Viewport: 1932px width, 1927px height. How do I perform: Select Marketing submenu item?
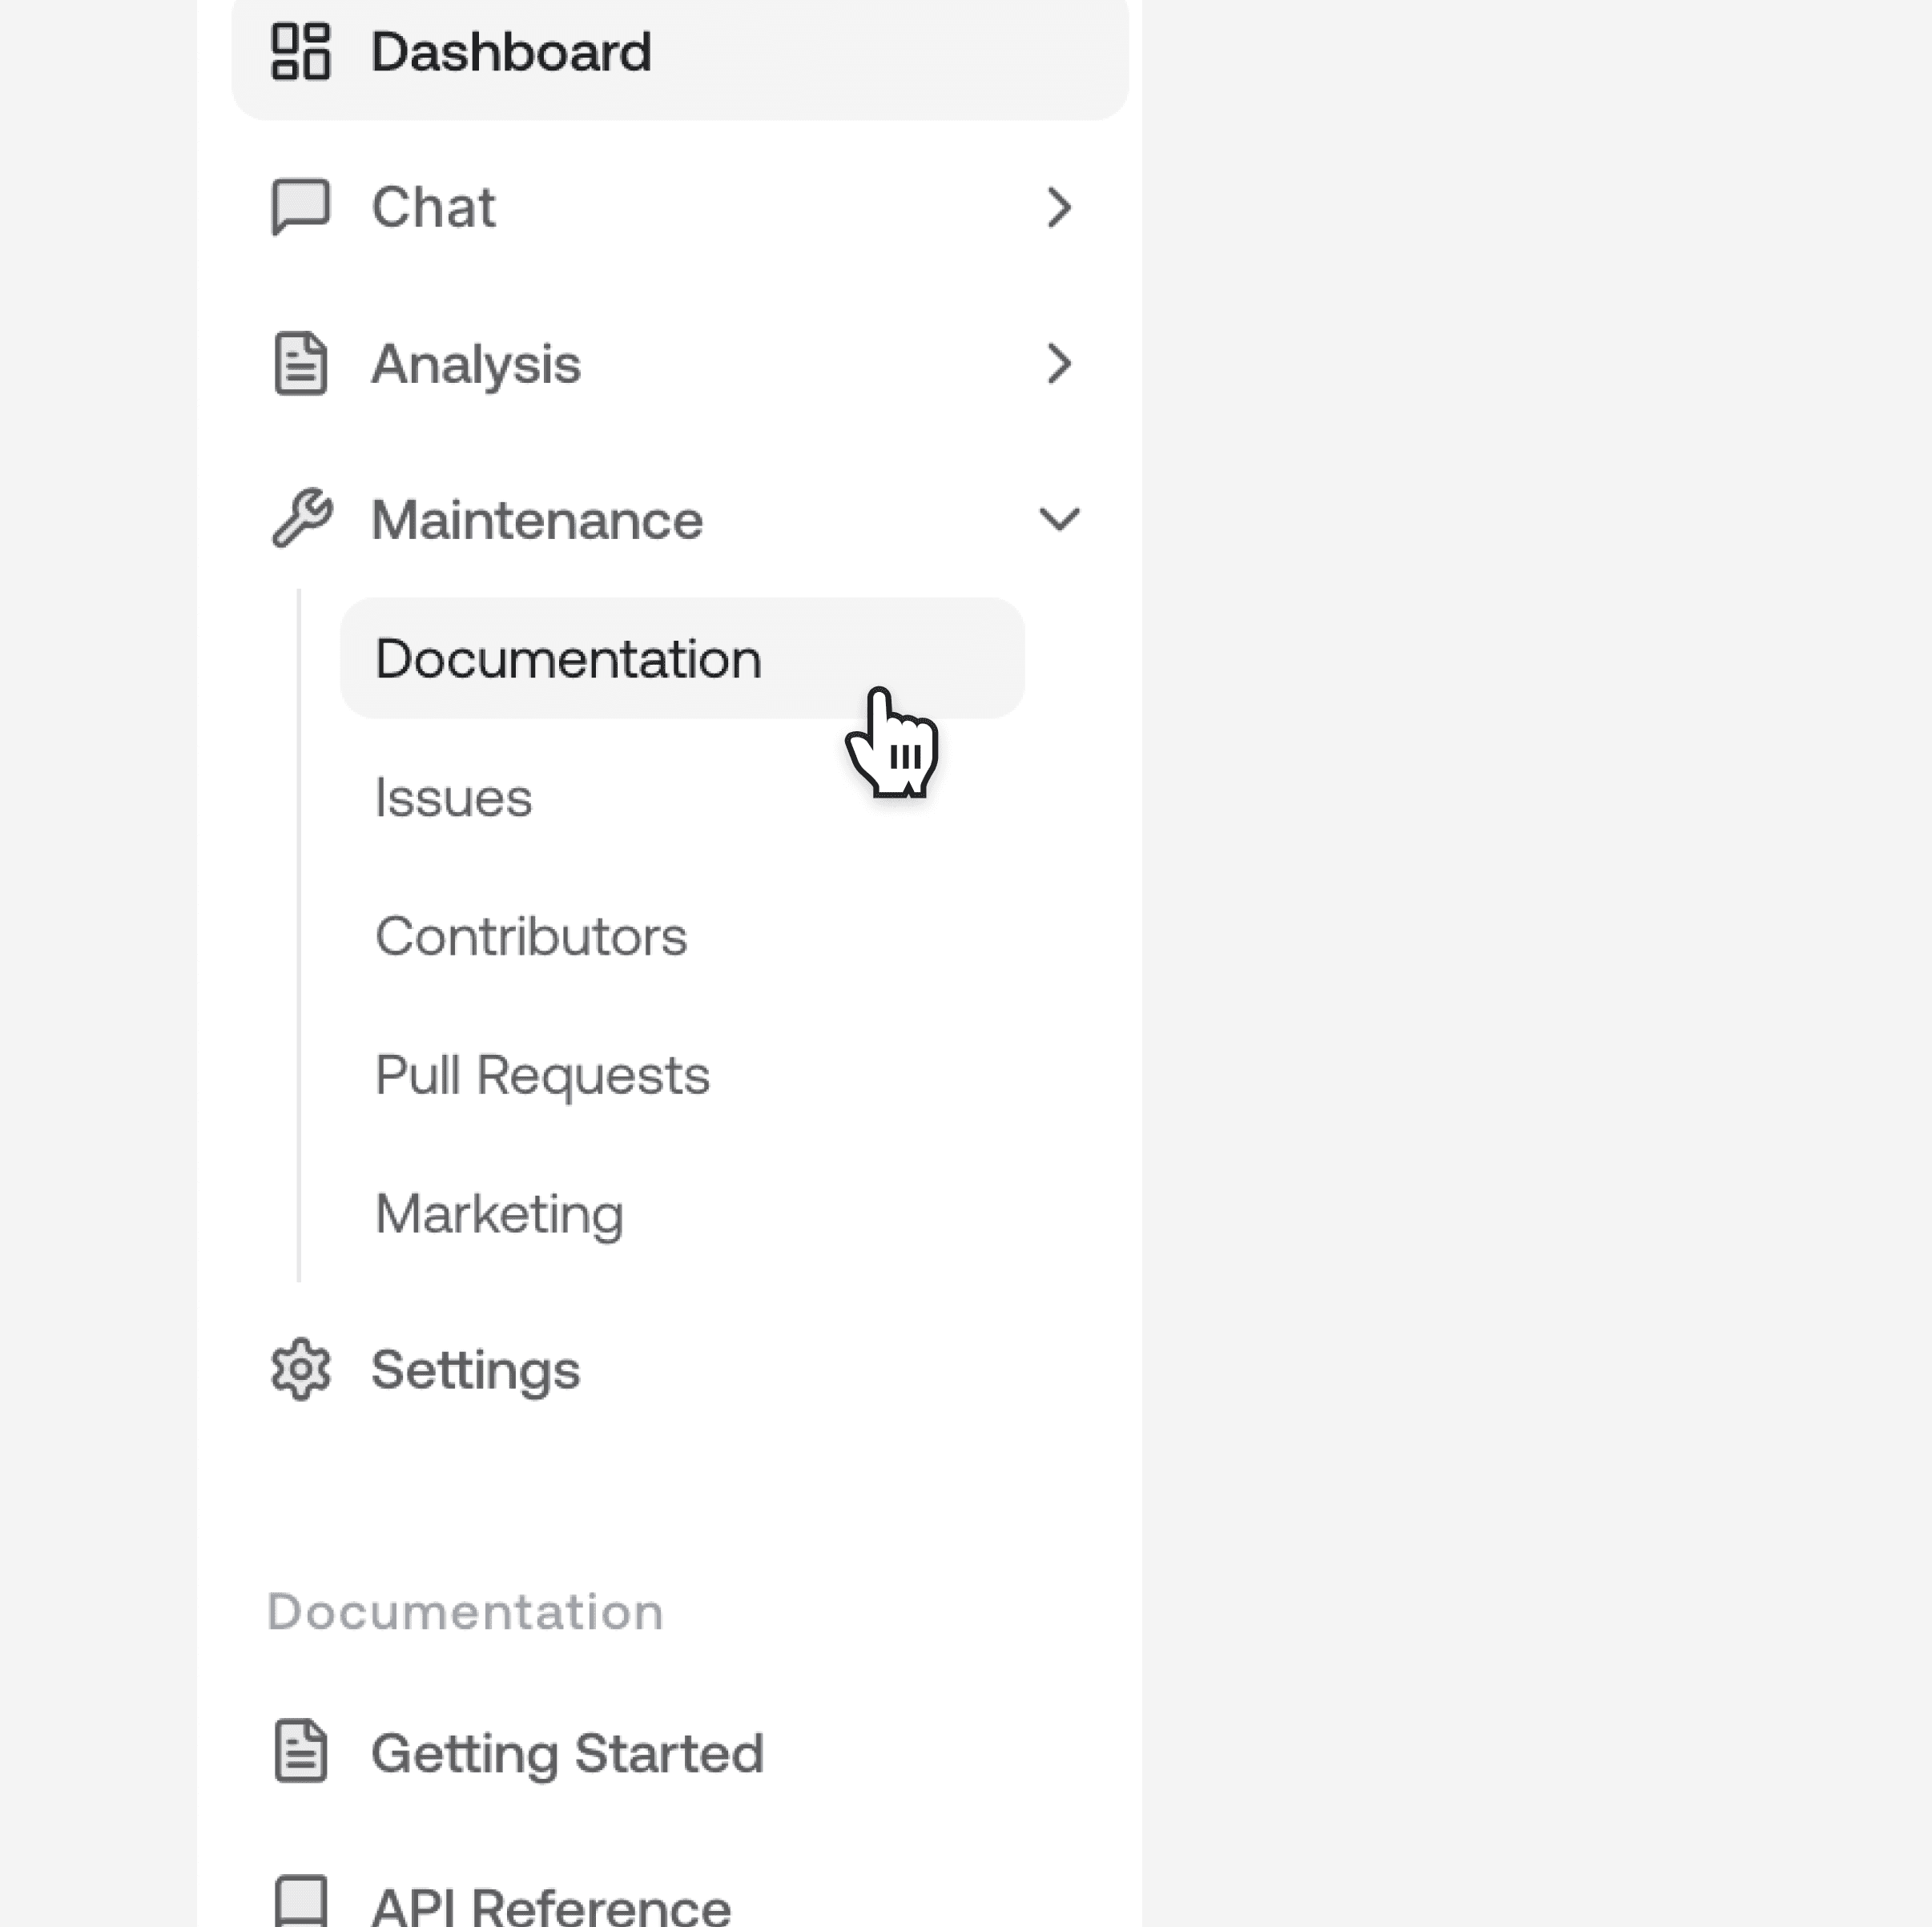499,1214
